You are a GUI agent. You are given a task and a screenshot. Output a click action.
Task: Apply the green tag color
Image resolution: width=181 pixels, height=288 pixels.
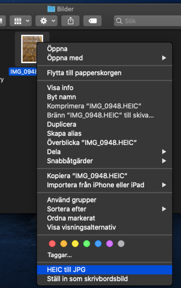(86, 244)
